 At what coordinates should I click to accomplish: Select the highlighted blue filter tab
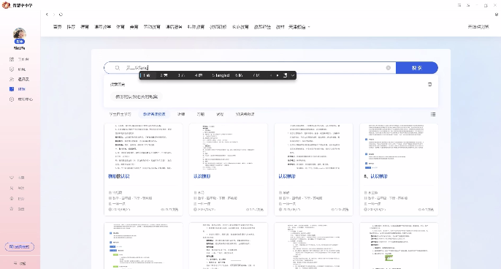pos(154,114)
